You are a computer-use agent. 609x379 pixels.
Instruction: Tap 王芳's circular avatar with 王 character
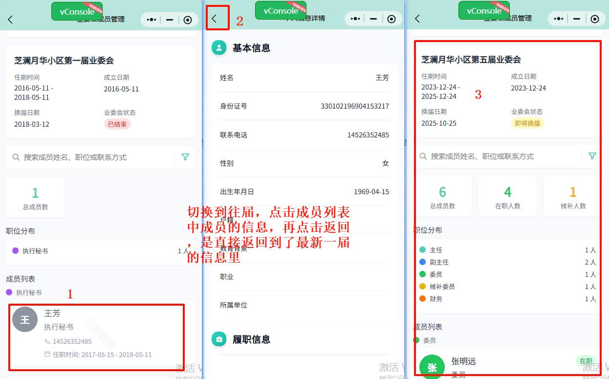tap(24, 319)
